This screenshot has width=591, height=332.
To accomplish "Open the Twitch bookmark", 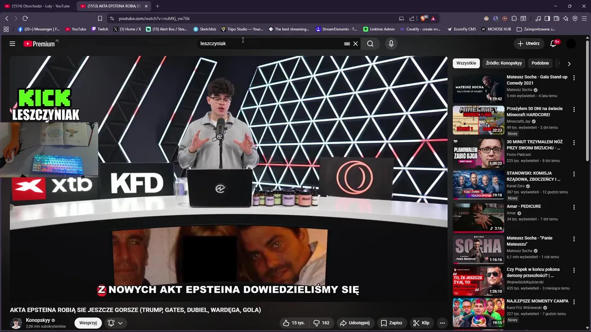I will [100, 29].
